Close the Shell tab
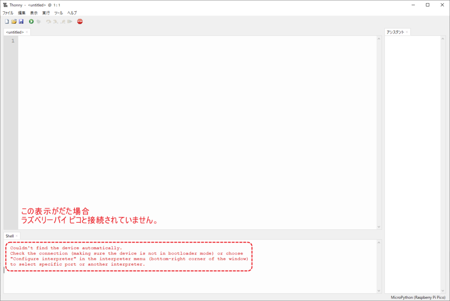Image resolution: width=450 pixels, height=301 pixels. (x=17, y=236)
